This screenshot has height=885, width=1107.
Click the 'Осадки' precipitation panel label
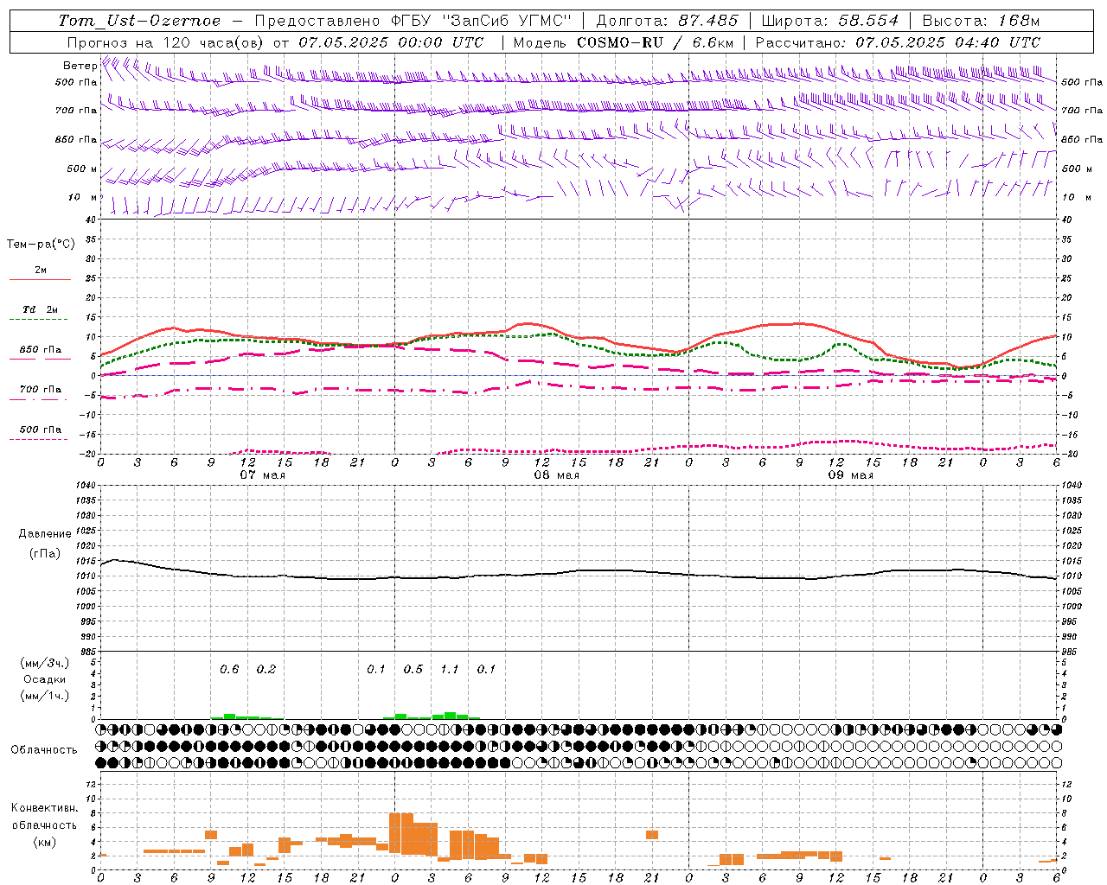coord(45,679)
